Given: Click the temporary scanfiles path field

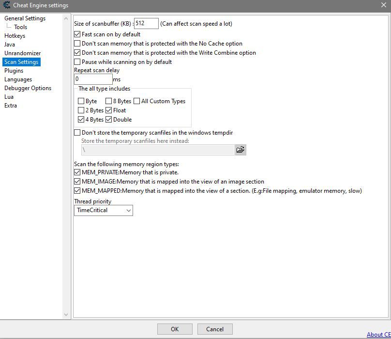Looking at the screenshot, I should point(158,150).
